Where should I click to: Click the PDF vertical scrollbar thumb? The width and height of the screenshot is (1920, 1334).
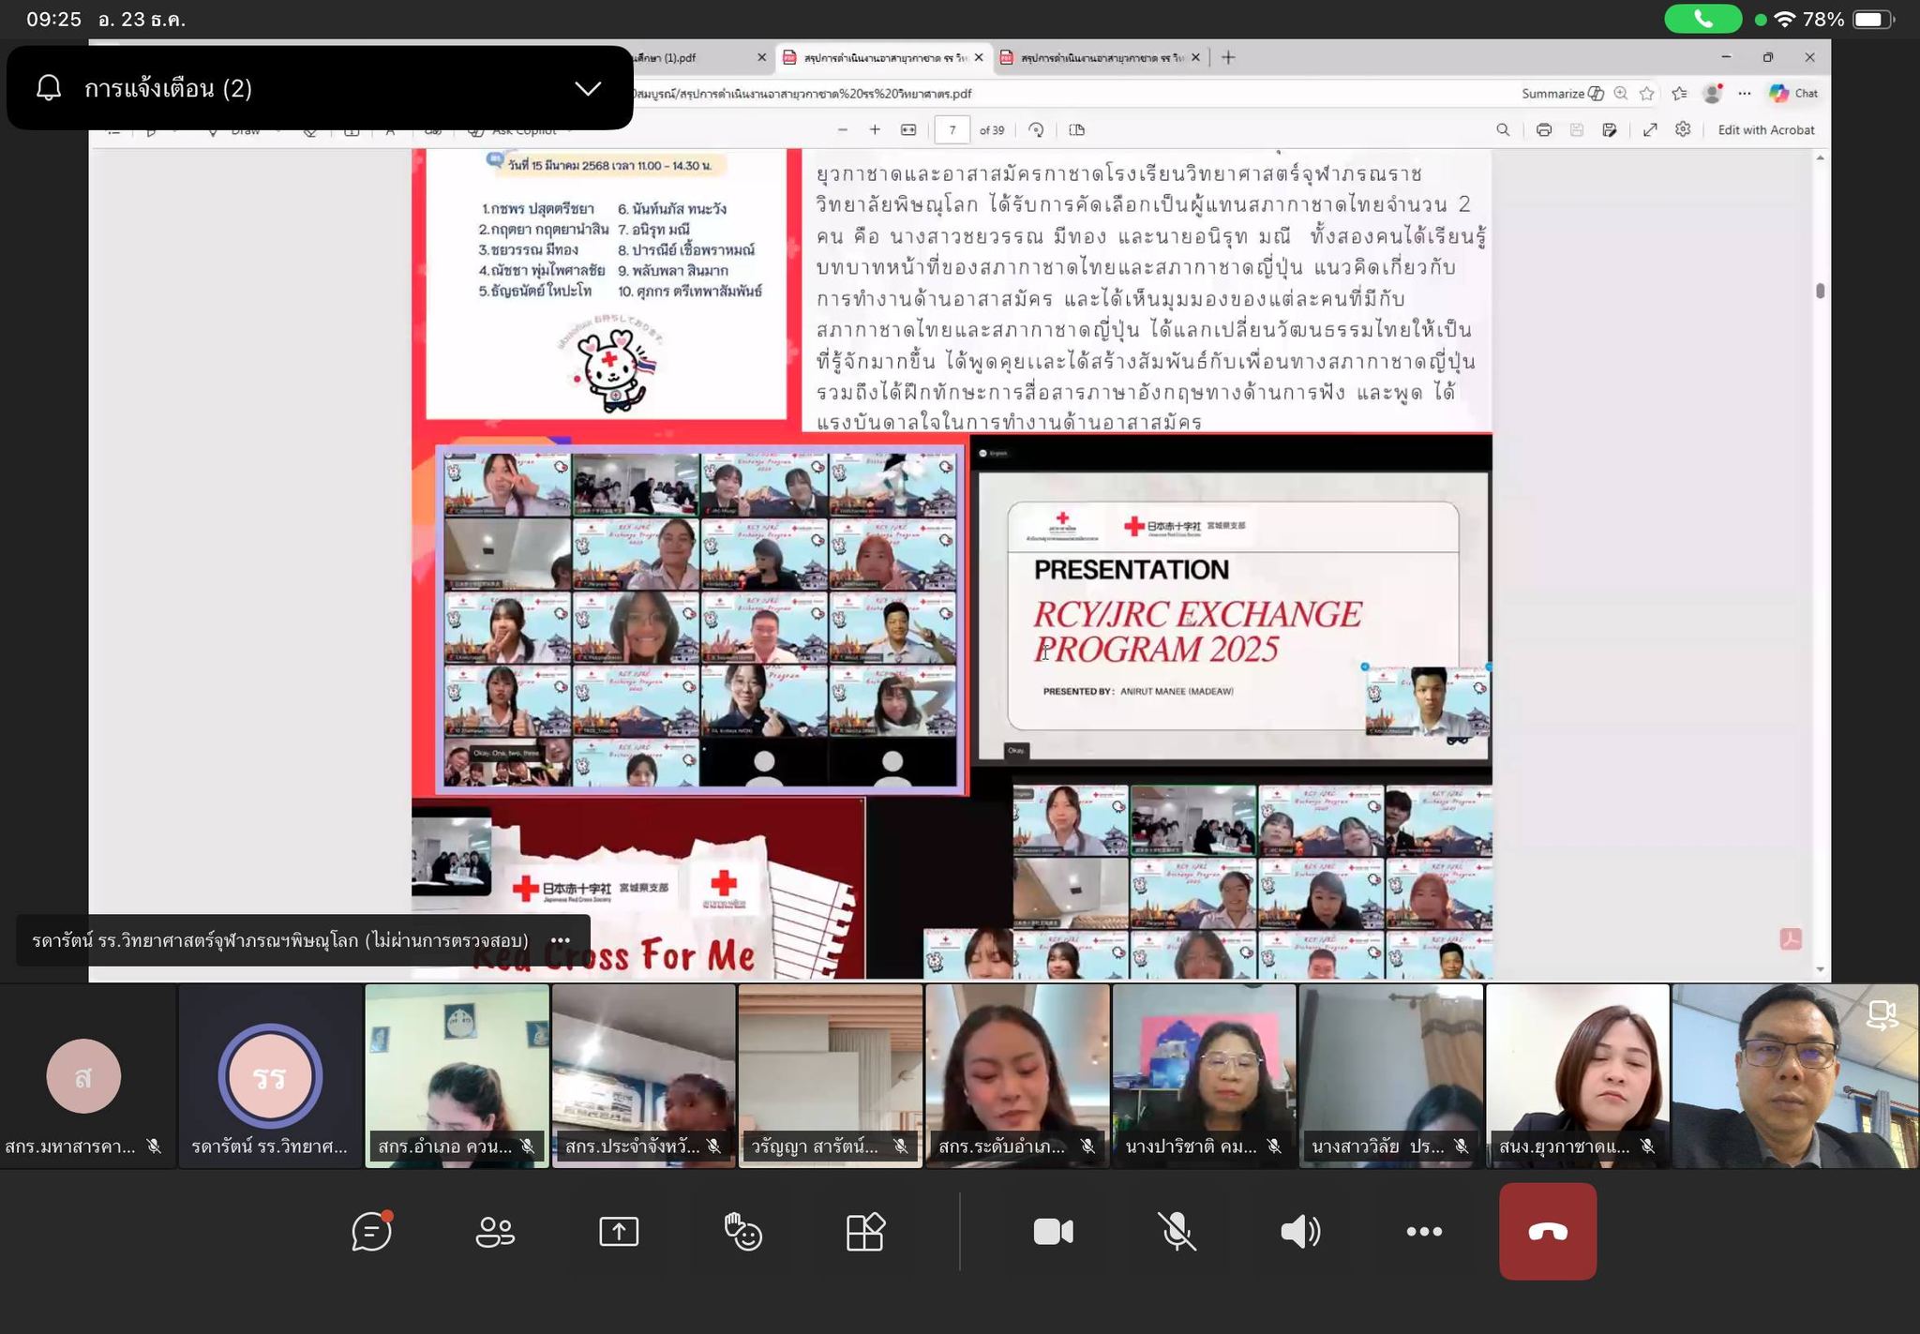tap(1820, 291)
